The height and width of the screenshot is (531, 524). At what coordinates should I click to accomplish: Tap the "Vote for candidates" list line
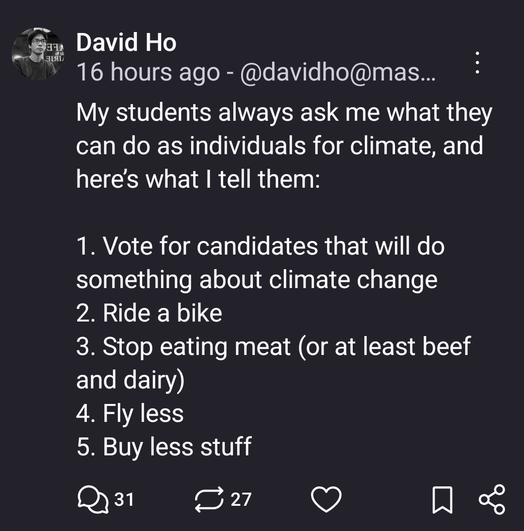click(x=260, y=246)
